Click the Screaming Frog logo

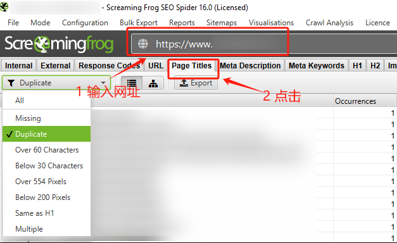(x=59, y=44)
